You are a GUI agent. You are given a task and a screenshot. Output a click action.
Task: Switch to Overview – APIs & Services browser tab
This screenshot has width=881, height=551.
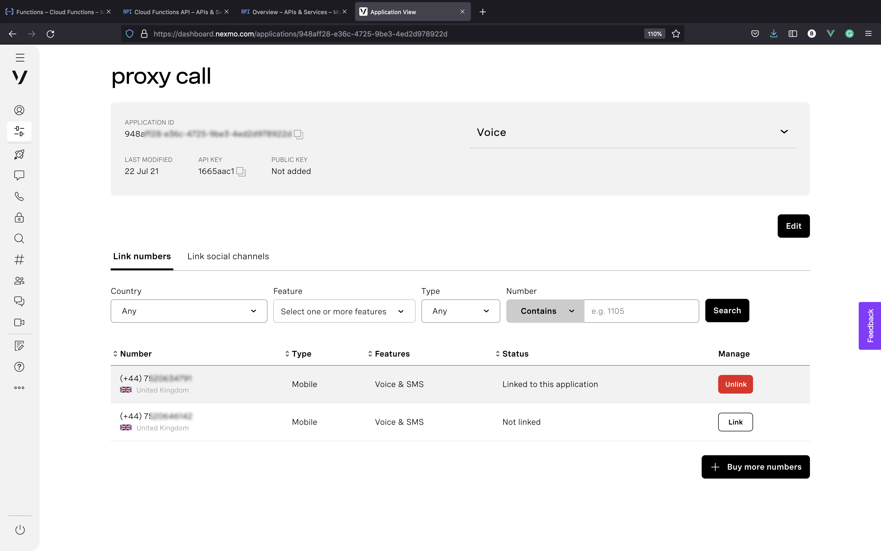click(294, 12)
